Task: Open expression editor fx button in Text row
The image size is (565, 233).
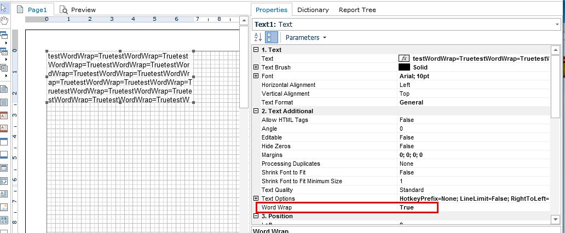Action: click(404, 59)
